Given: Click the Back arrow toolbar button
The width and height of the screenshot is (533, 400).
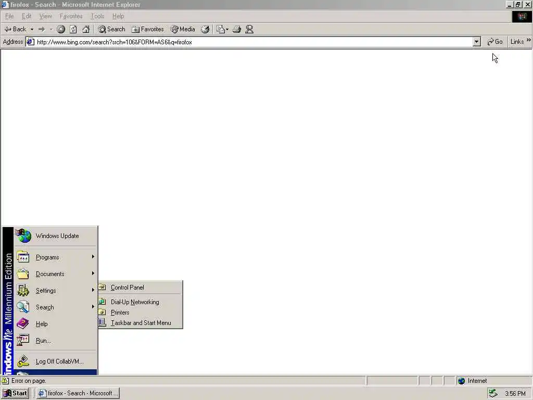Looking at the screenshot, I should click(15, 29).
